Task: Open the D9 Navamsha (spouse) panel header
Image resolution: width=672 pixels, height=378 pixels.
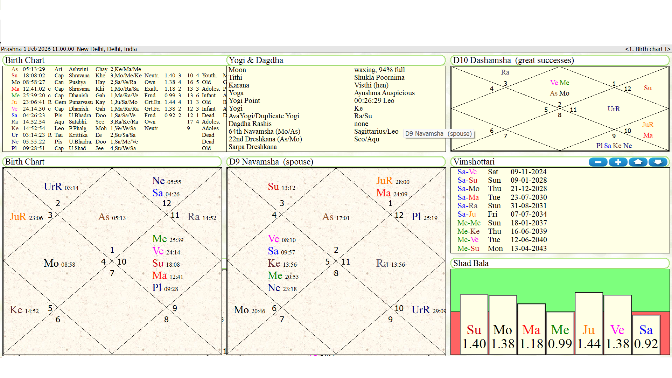Action: click(x=271, y=162)
